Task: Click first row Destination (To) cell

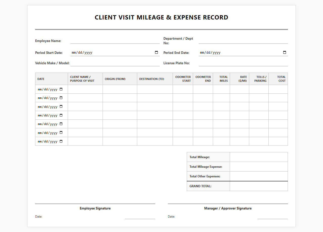Action: pos(155,89)
